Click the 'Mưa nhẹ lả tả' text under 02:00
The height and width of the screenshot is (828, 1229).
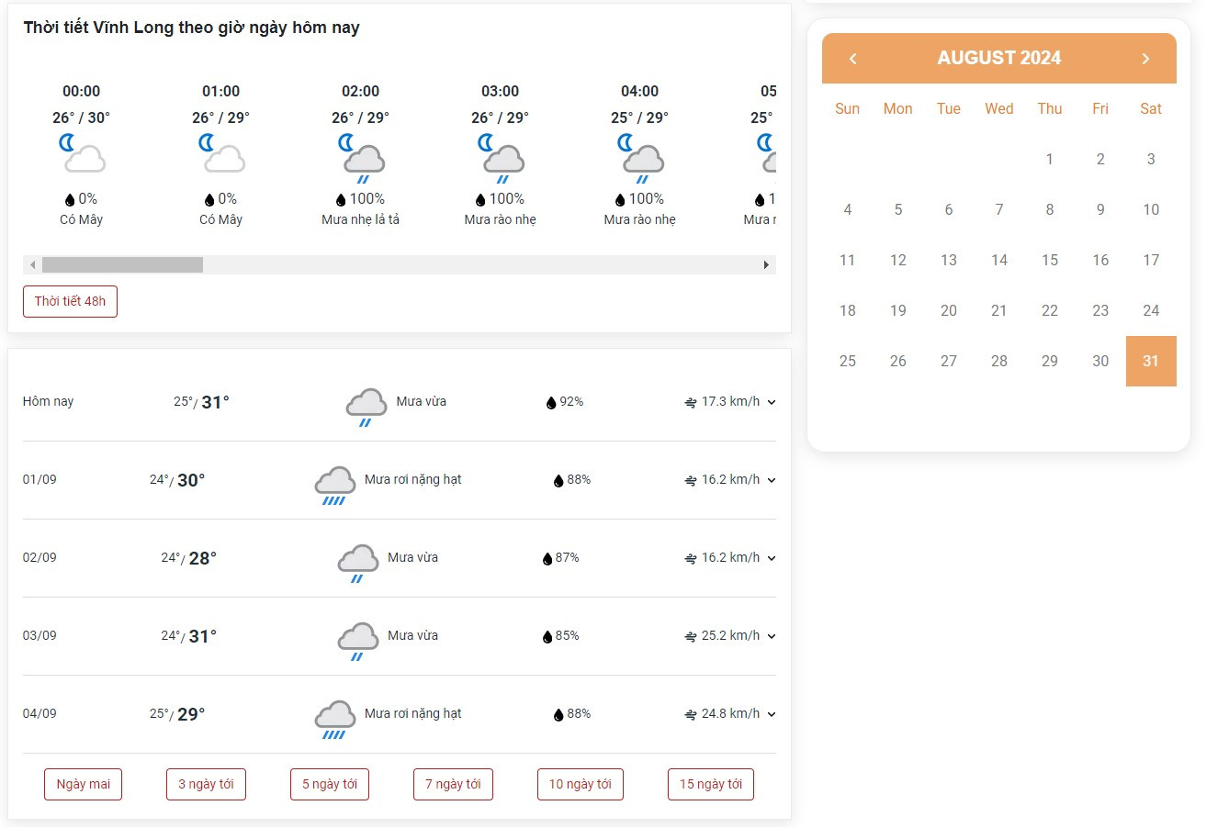tap(360, 219)
